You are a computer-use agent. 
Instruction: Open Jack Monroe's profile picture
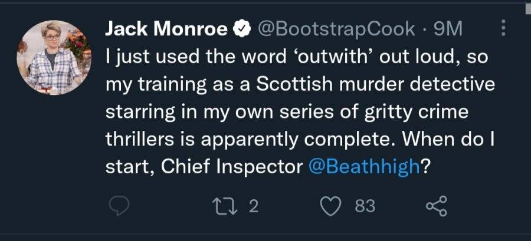[54, 58]
